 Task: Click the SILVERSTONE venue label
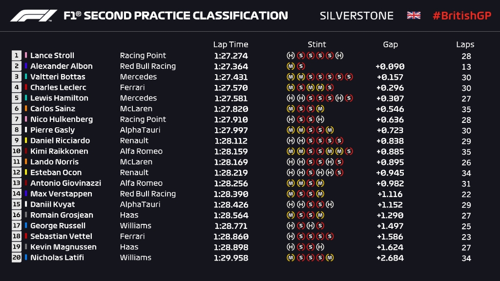coord(356,16)
